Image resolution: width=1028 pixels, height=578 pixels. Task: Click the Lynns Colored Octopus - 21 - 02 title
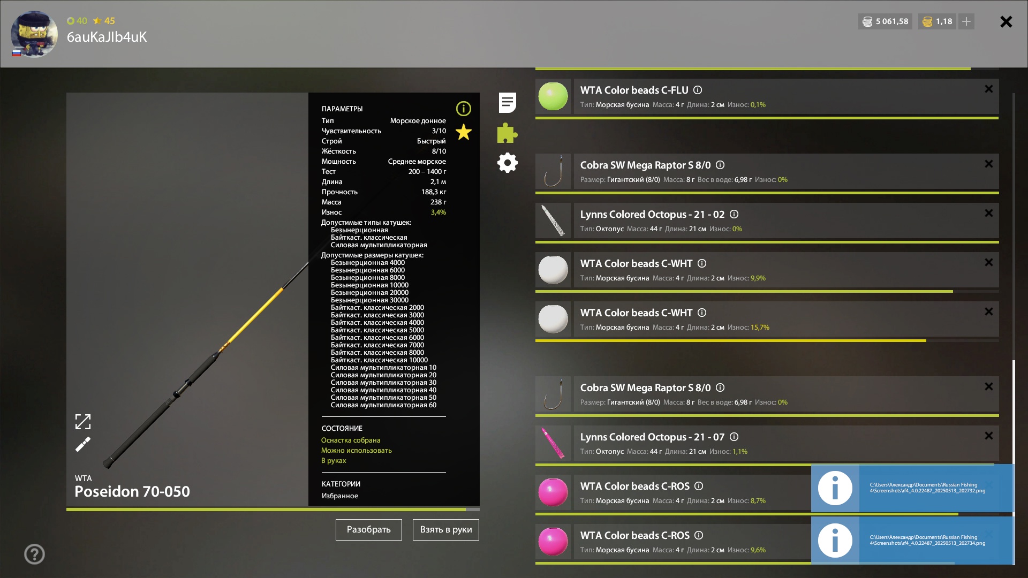click(652, 214)
